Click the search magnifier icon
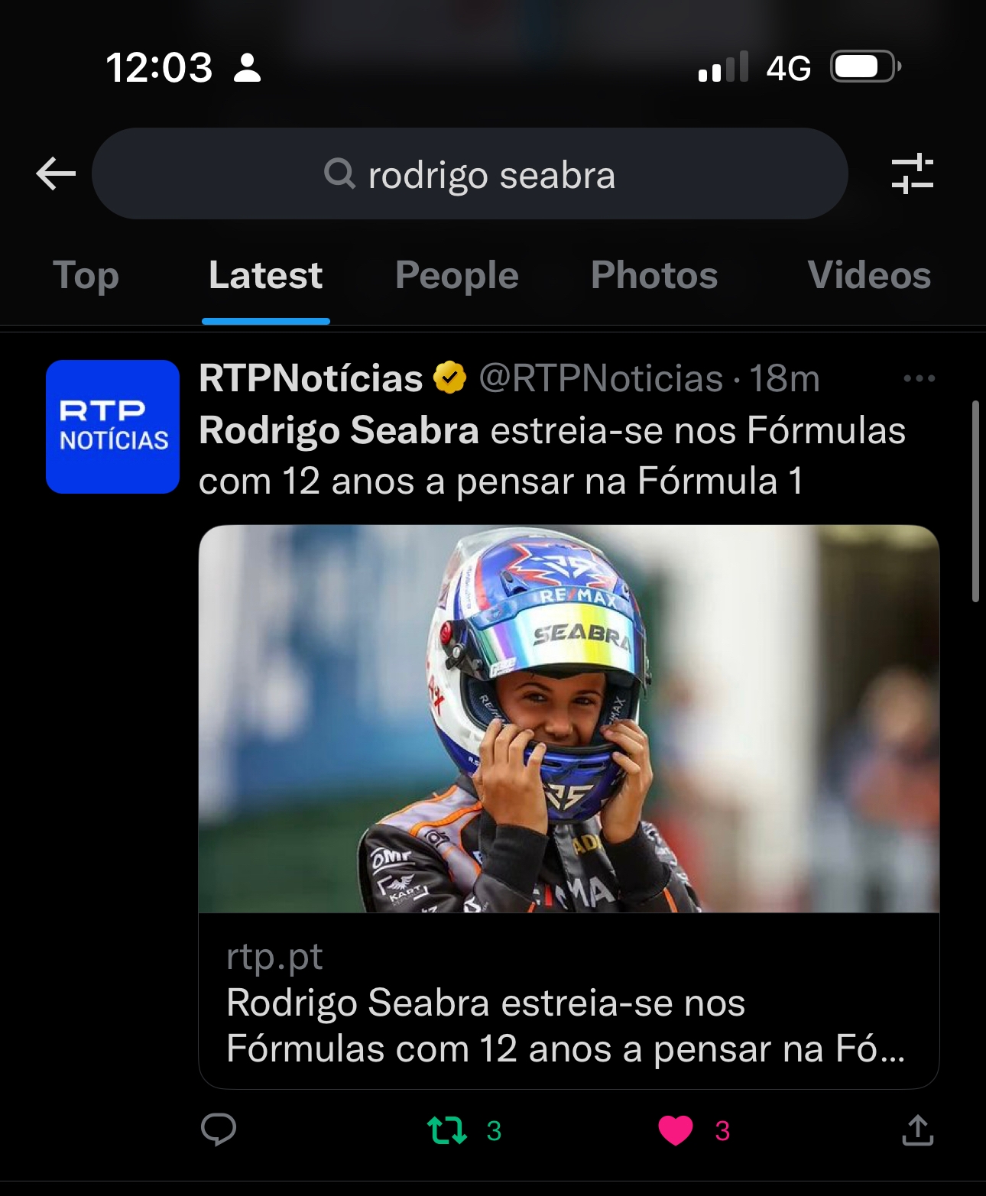Screen dimensions: 986x1196 tap(339, 173)
